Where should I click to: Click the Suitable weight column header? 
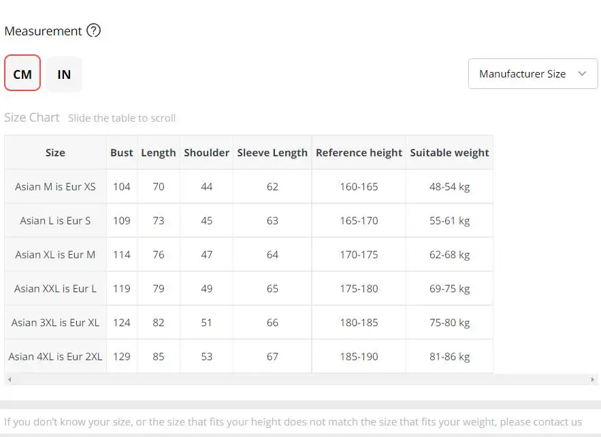click(449, 152)
